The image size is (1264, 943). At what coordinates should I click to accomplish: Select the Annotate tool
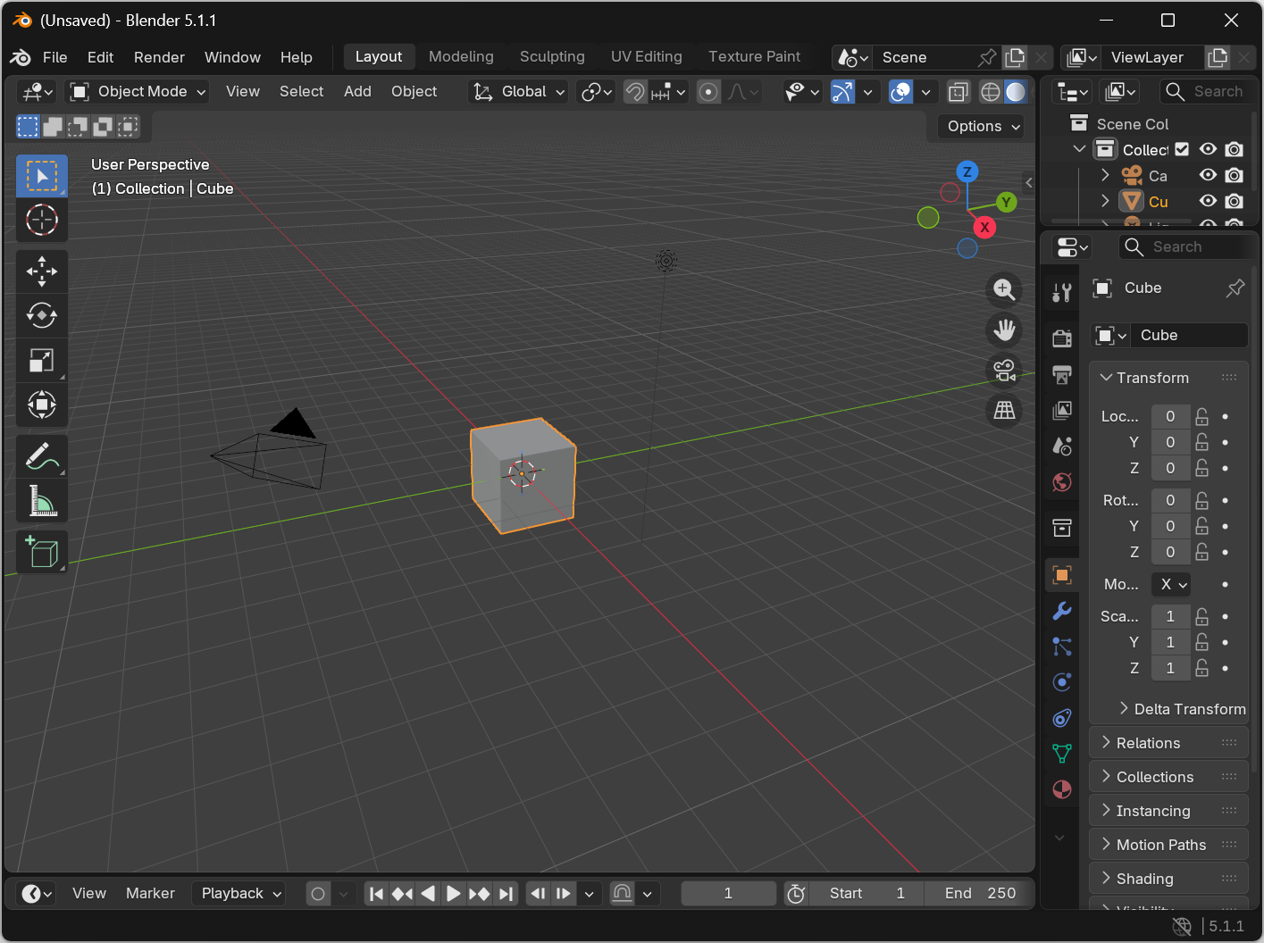[42, 456]
